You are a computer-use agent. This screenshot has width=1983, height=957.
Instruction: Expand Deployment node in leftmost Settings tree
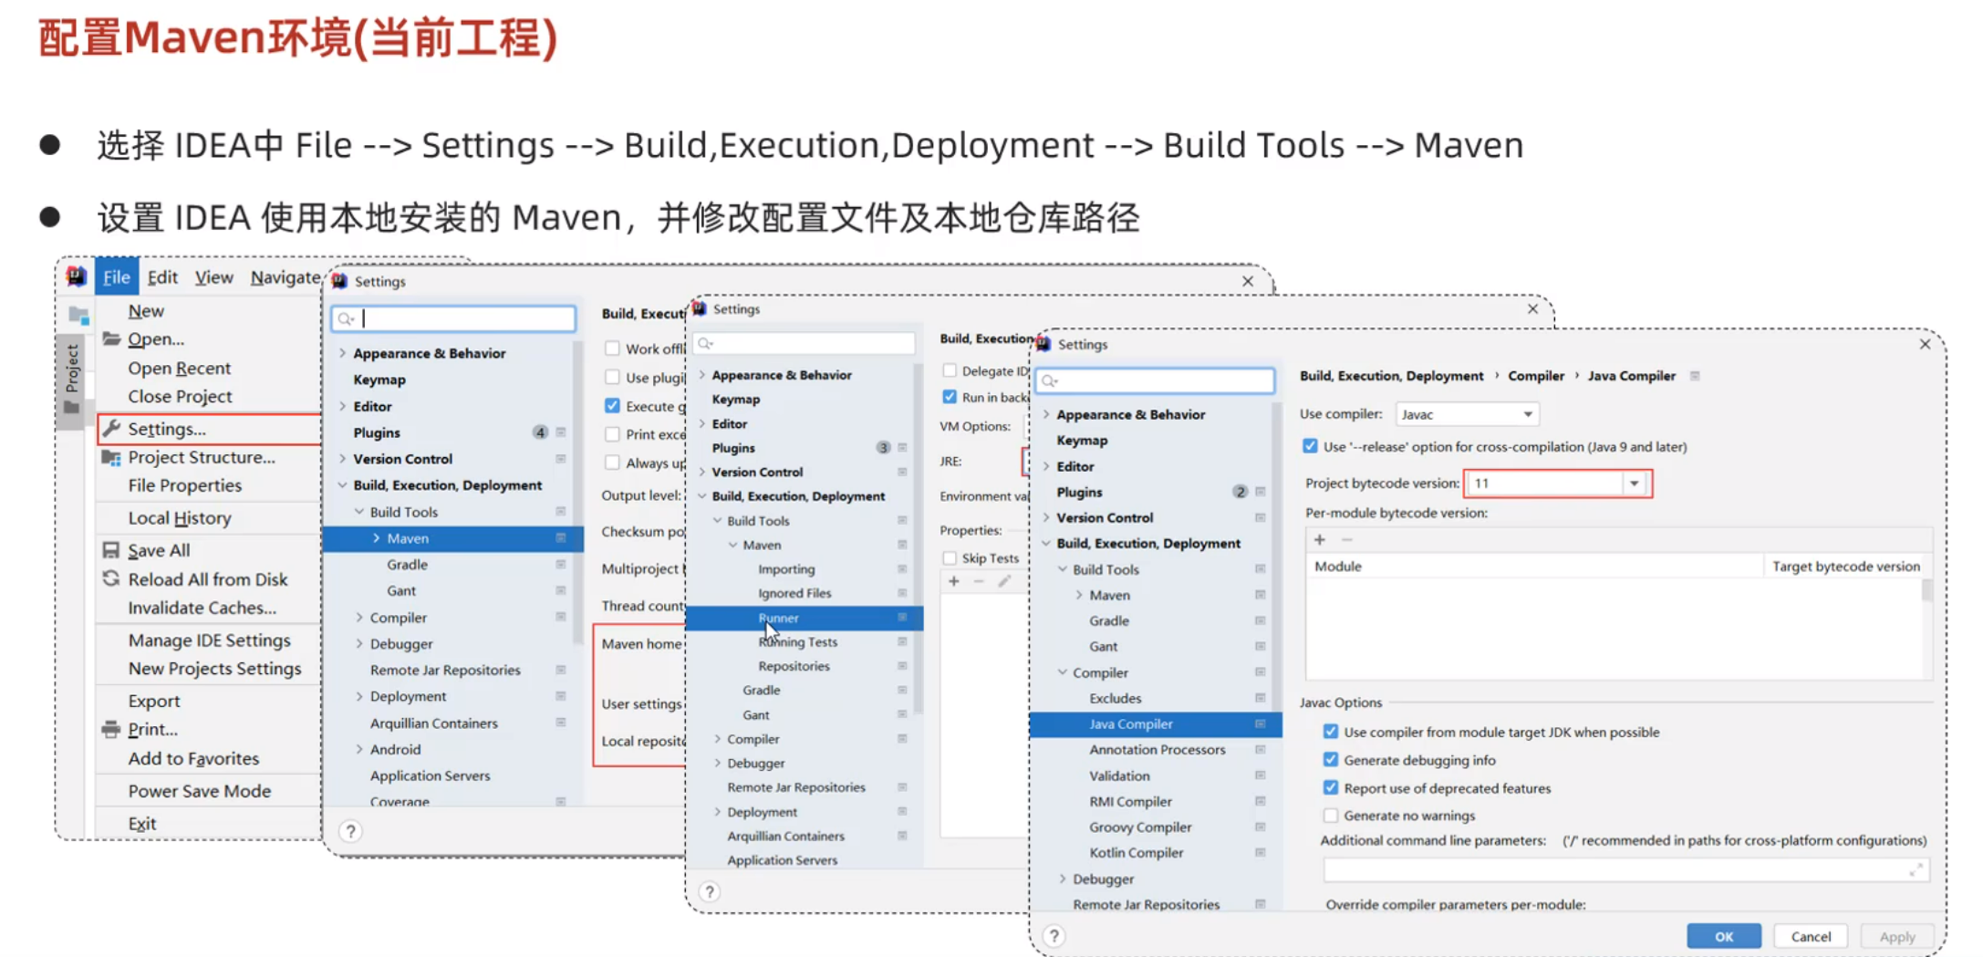coord(359,696)
